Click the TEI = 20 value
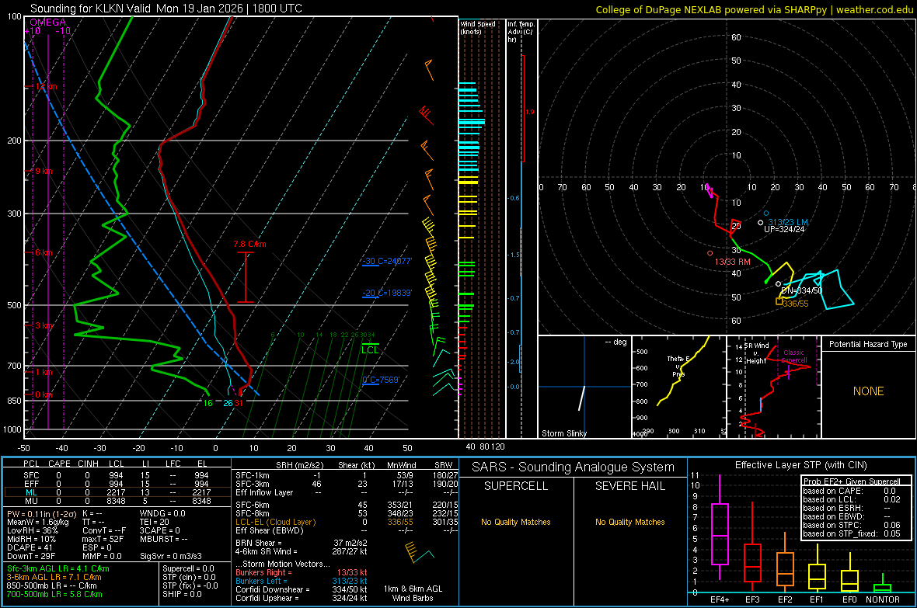Image resolution: width=917 pixels, height=608 pixels. [x=155, y=522]
